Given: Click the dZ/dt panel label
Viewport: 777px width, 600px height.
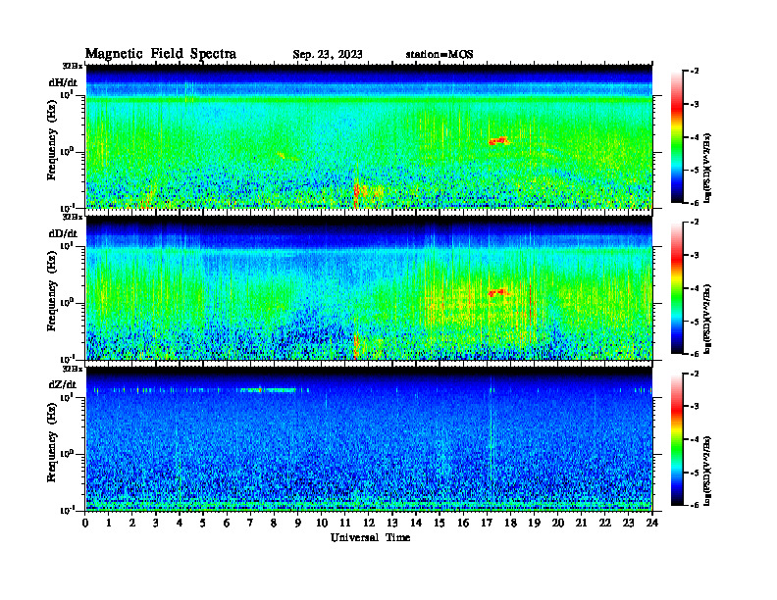Looking at the screenshot, I should [x=63, y=384].
